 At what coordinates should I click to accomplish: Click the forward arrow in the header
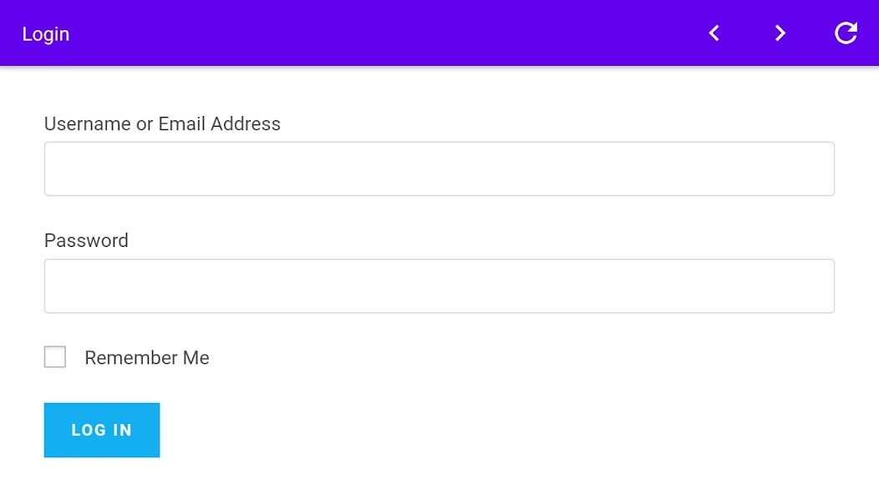coord(780,33)
